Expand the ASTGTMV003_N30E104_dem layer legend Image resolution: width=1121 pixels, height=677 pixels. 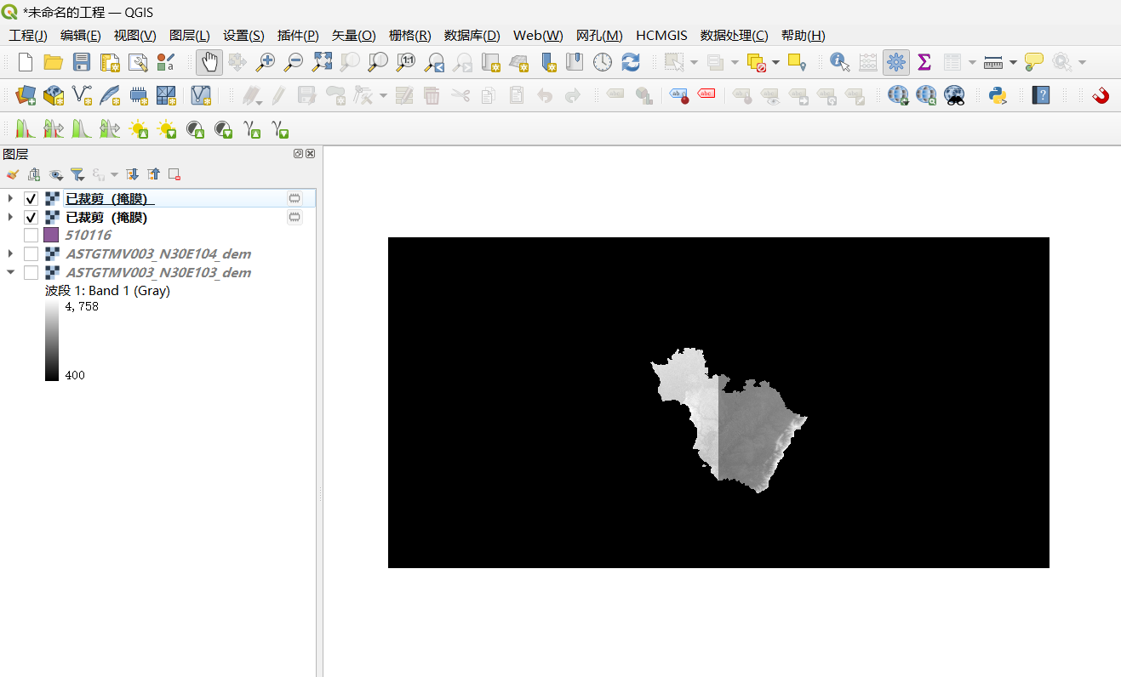pos(10,253)
